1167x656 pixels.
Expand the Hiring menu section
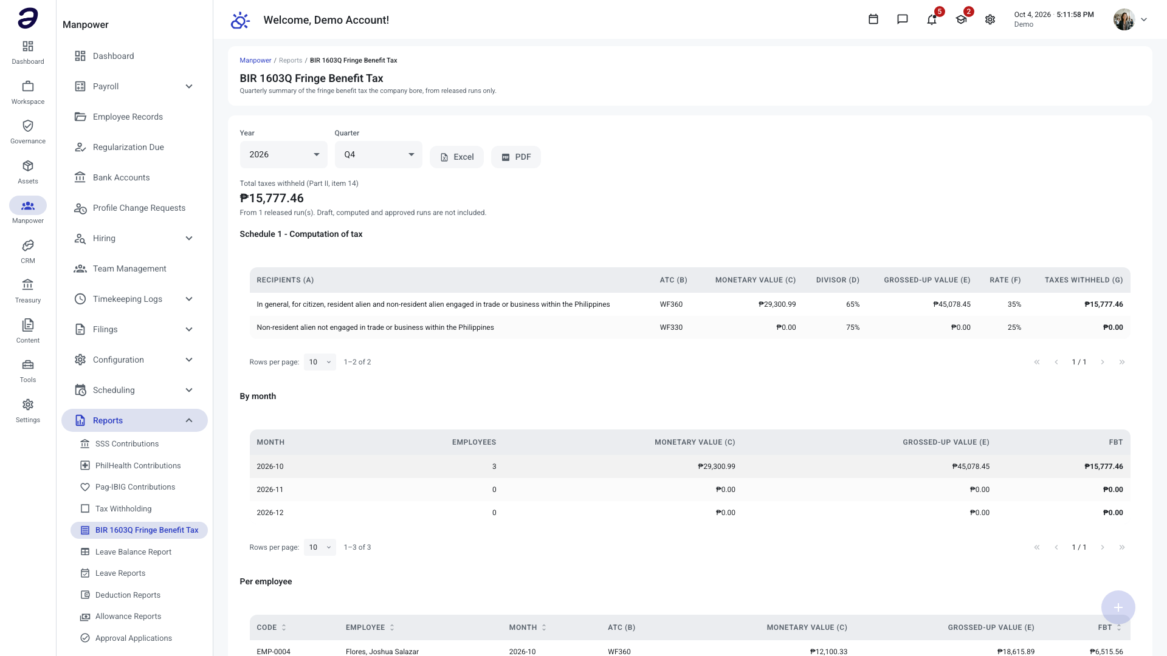[x=134, y=238]
